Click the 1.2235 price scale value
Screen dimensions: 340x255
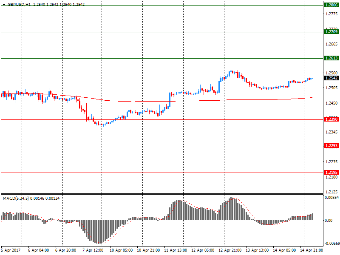pos(331,162)
